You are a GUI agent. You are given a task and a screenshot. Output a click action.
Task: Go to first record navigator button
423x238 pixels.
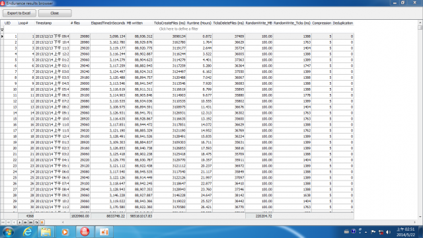click(3, 222)
